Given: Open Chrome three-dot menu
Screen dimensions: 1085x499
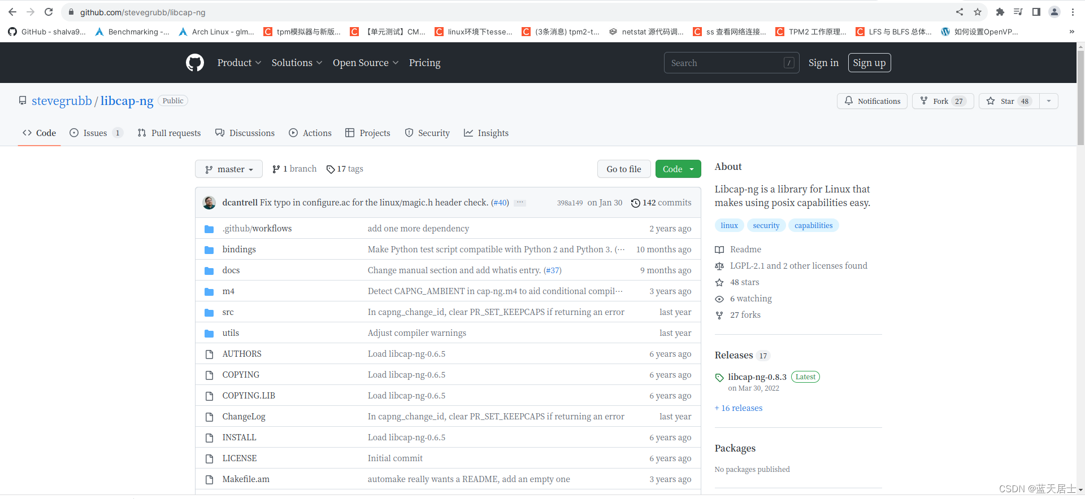Looking at the screenshot, I should [1073, 12].
